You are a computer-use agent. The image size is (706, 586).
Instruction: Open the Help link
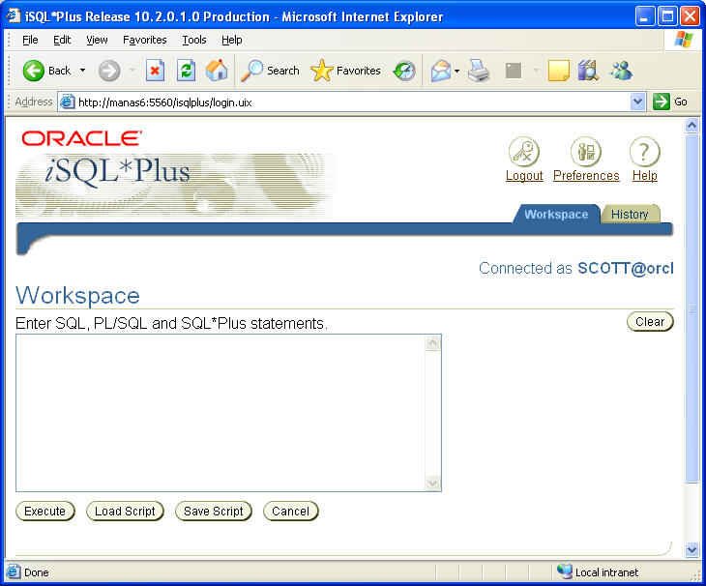click(x=645, y=176)
